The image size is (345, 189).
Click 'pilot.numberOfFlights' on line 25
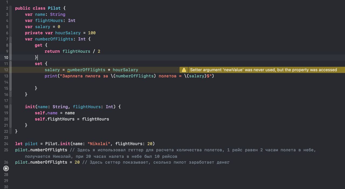(41, 150)
